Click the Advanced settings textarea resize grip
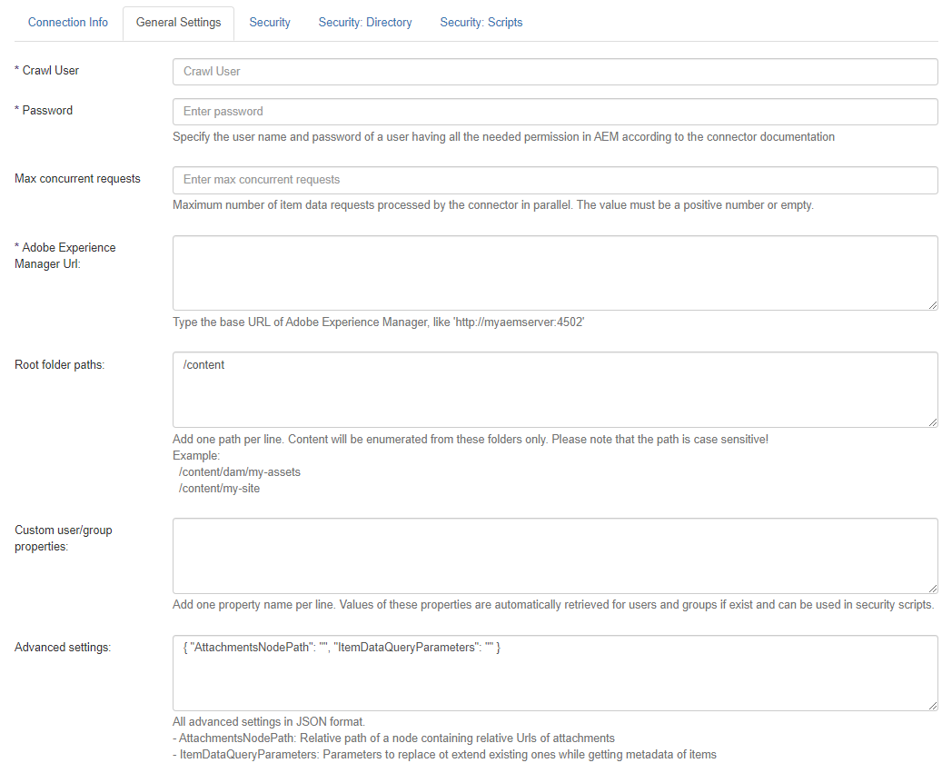This screenshot has height=773, width=952. pyautogui.click(x=933, y=705)
